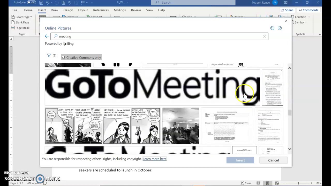Click the Undo arrow icon
The height and width of the screenshot is (186, 331).
click(48, 3)
